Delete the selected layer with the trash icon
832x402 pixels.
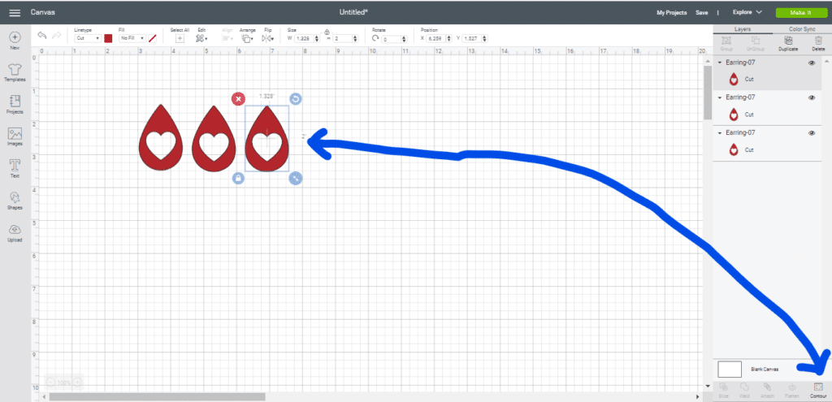[x=817, y=41]
